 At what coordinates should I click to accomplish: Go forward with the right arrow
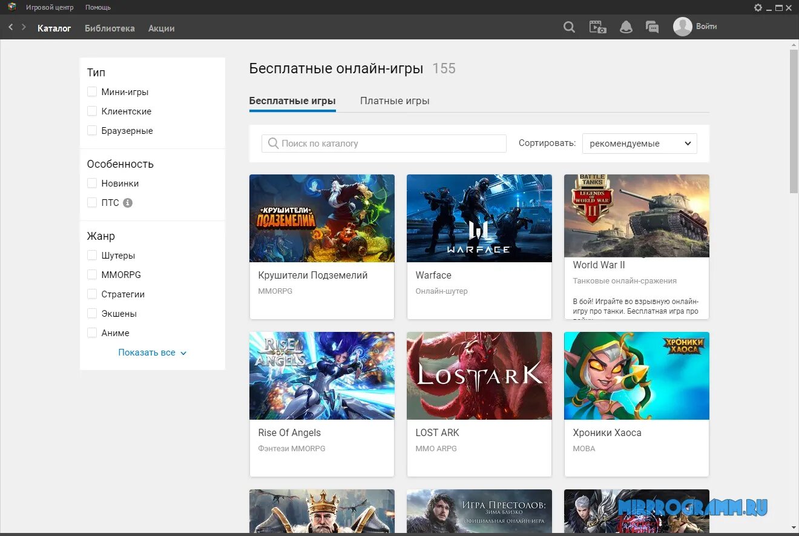pos(24,27)
